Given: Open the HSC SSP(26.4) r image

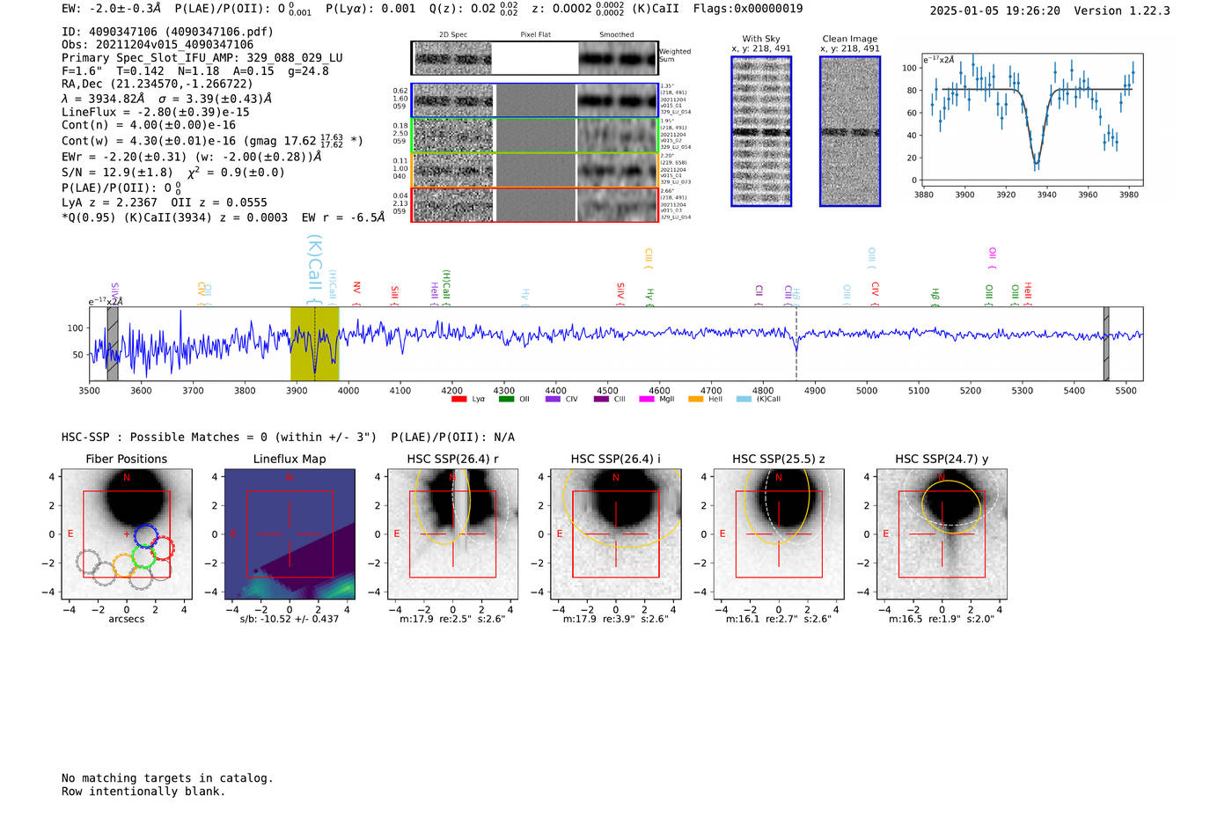Looking at the screenshot, I should point(452,534).
